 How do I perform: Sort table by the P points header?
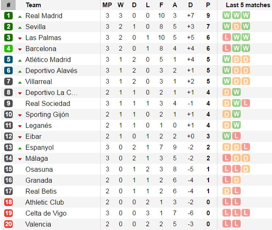click(208, 5)
